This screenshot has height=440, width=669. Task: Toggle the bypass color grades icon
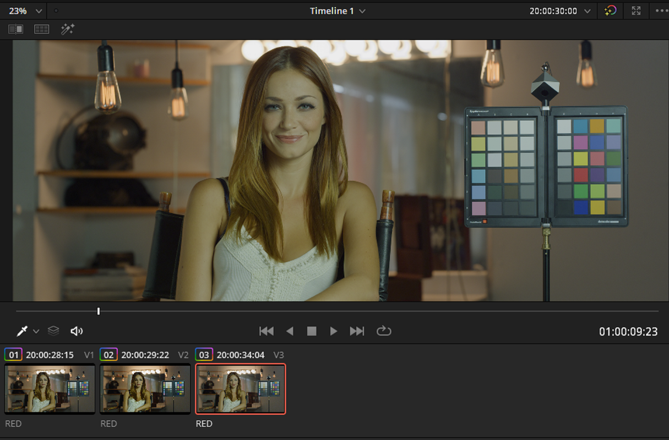click(610, 11)
